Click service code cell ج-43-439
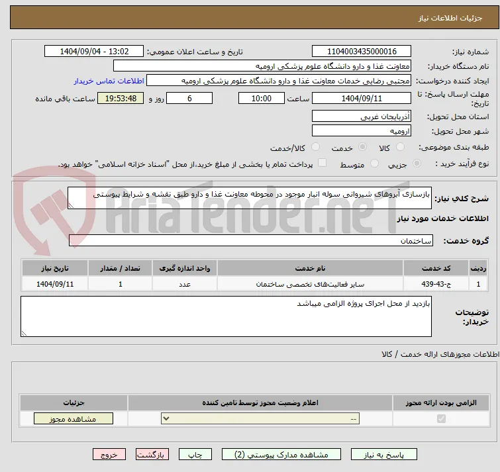The image size is (500, 472). [436, 283]
